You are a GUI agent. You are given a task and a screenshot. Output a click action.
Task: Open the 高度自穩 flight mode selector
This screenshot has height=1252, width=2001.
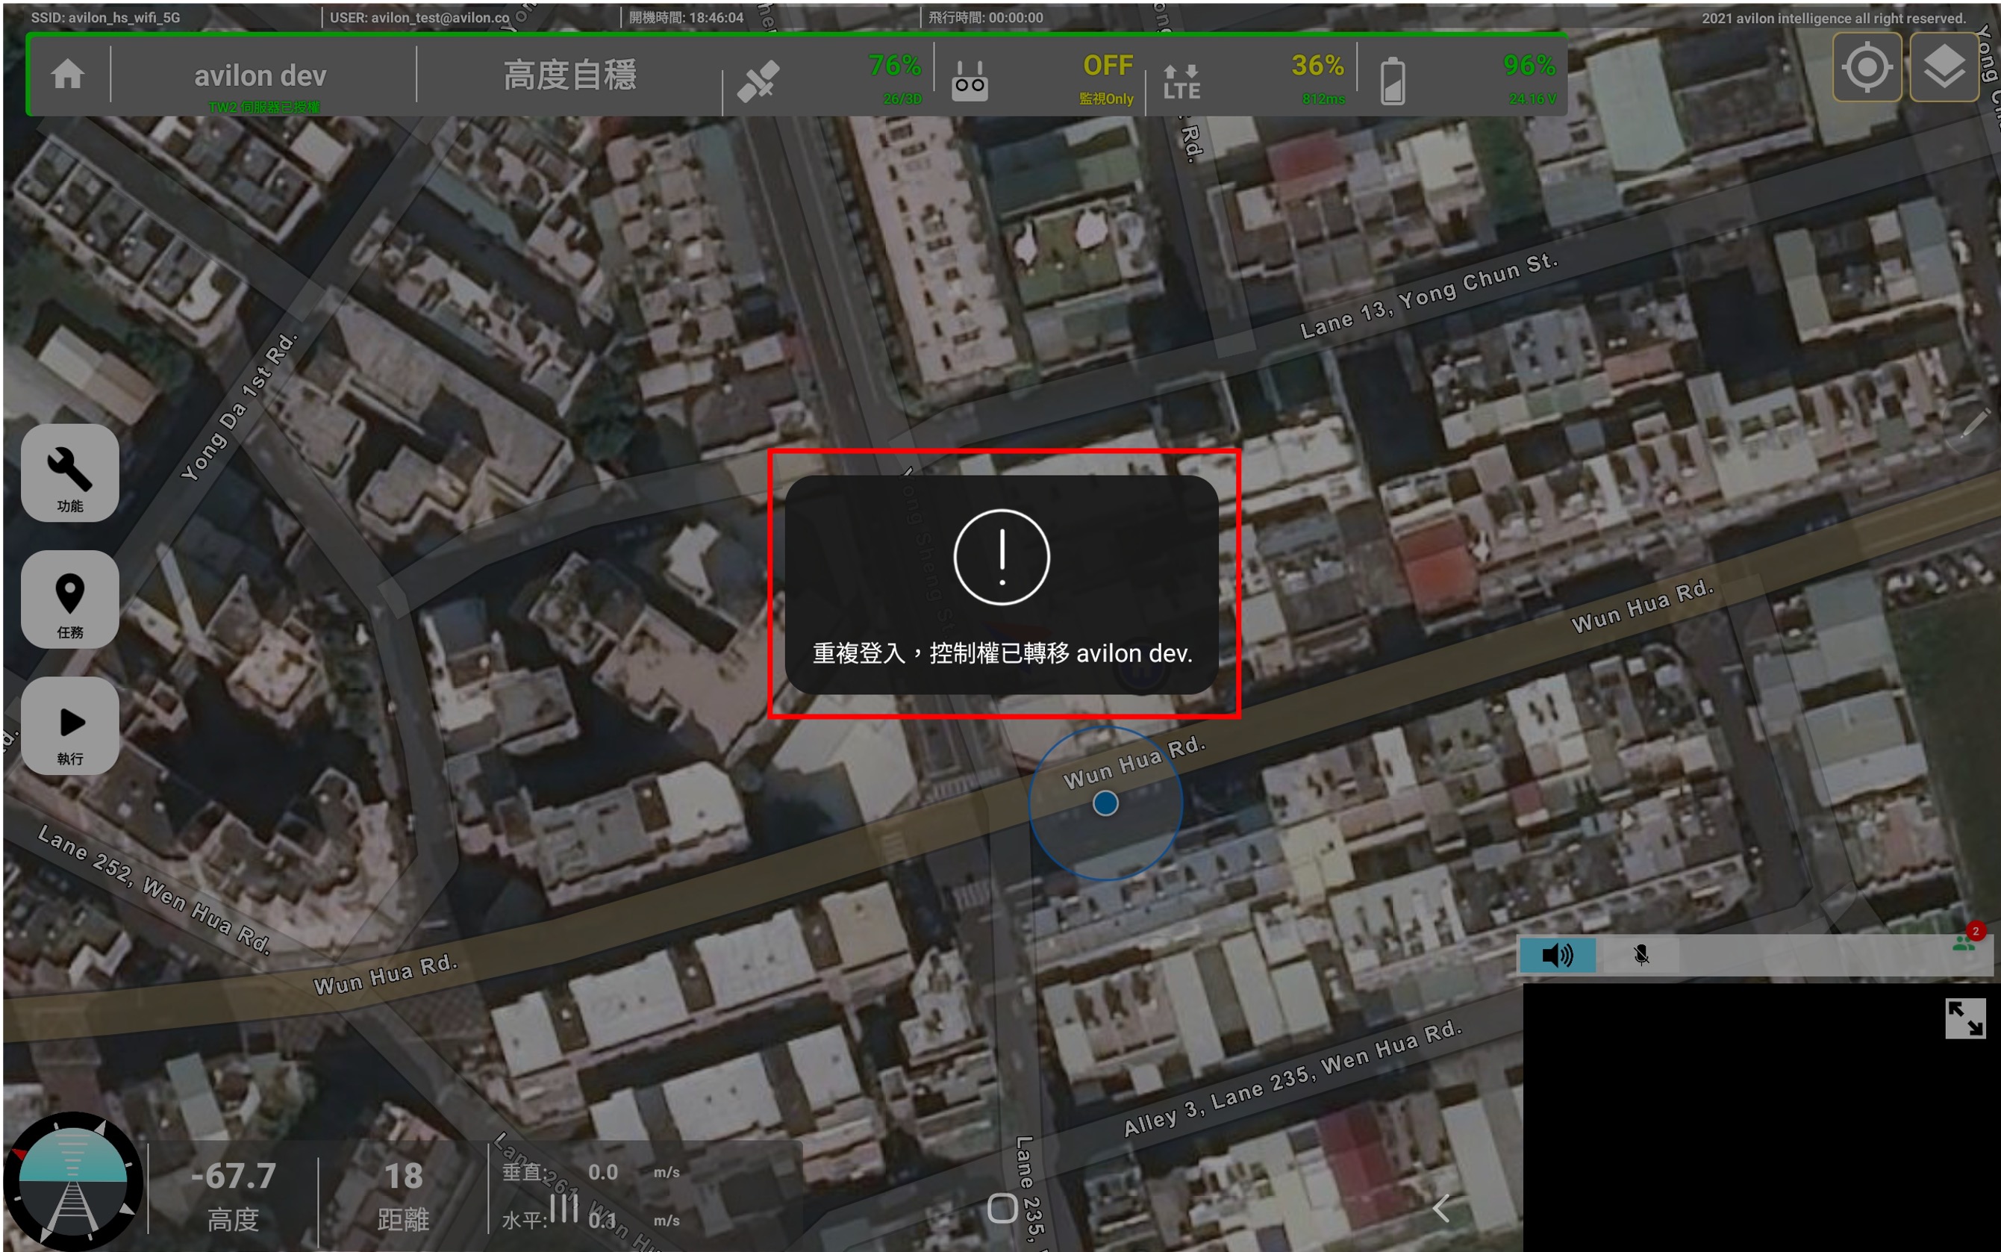coord(569,75)
